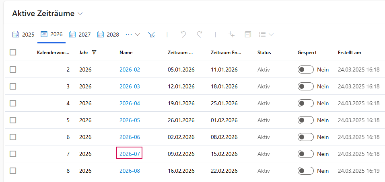385x182 pixels.
Task: Click the collapse panel square icon
Action: (248, 35)
